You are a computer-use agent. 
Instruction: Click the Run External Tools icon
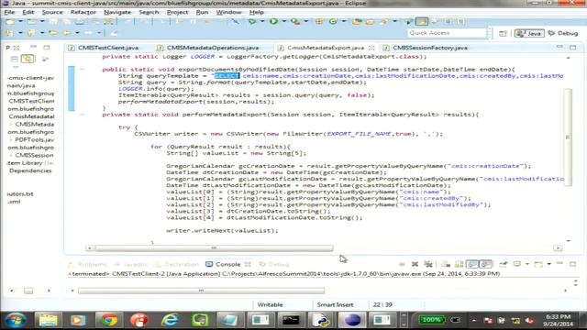pyautogui.click(x=295, y=21)
